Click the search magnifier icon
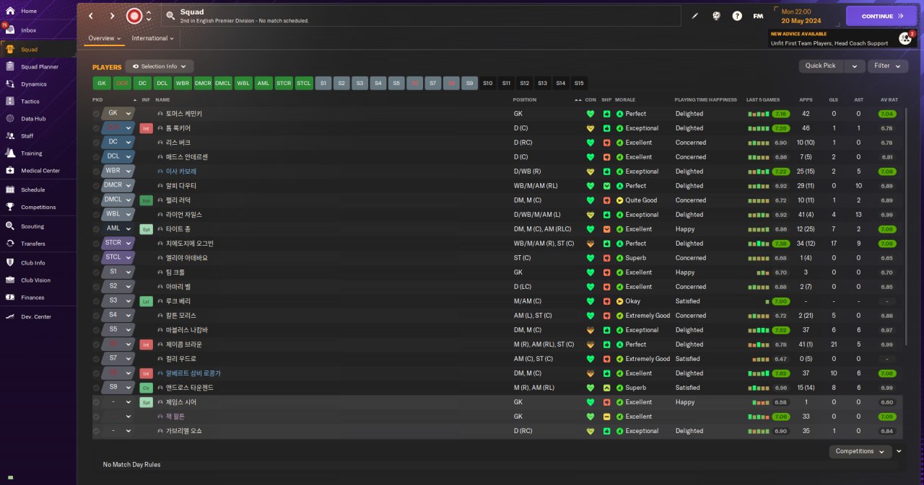This screenshot has height=485, width=924. click(170, 16)
